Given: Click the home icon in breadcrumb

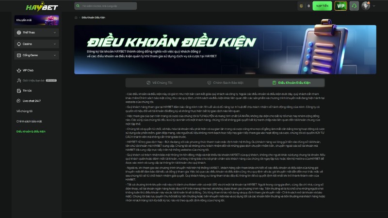Looking at the screenshot, I should tap(76, 17).
